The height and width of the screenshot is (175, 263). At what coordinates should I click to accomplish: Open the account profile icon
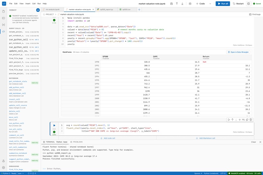[x=4, y=161]
